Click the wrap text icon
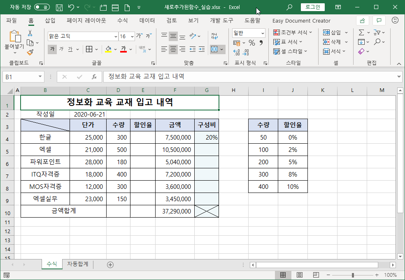The height and width of the screenshot is (280, 405). coord(214,36)
